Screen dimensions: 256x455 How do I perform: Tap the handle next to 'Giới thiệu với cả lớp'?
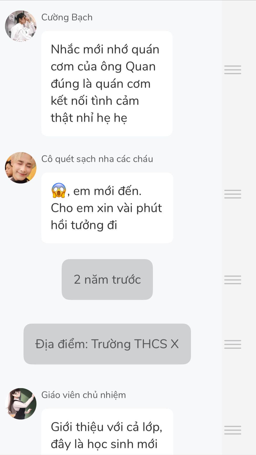pos(233,430)
